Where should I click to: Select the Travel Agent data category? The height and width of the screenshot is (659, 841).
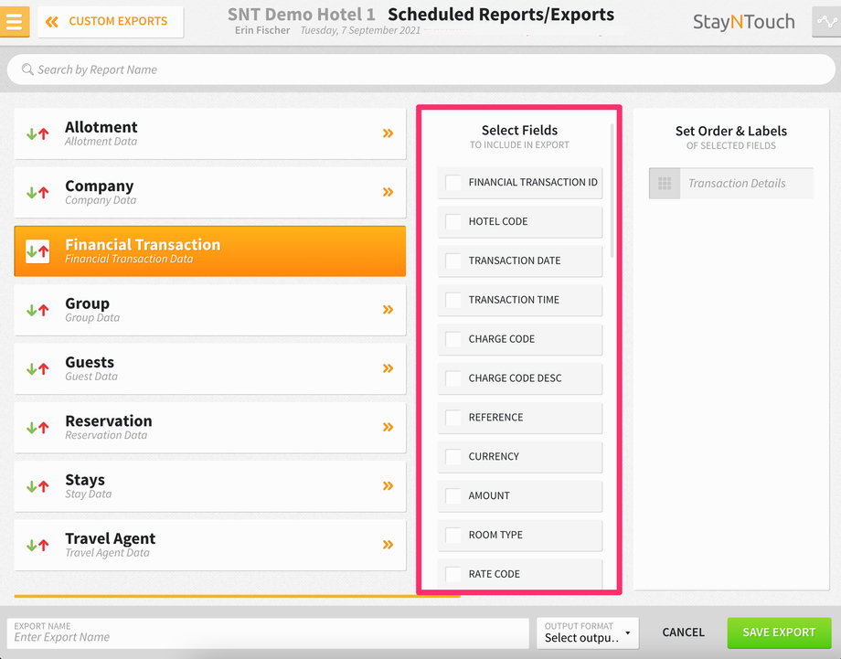tap(209, 546)
